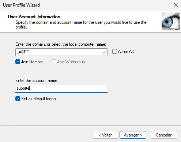
Task: Click the Azure AD label text
Action: [x=126, y=52]
